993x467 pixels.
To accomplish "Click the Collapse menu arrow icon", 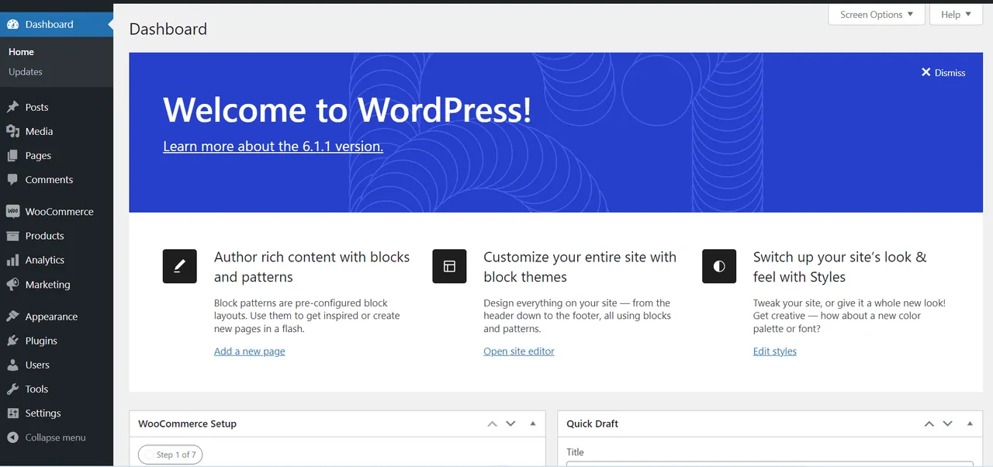I will coord(12,438).
